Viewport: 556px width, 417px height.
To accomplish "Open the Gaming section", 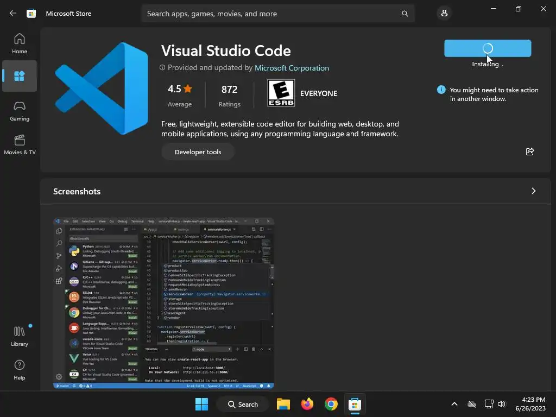I will pyautogui.click(x=20, y=111).
